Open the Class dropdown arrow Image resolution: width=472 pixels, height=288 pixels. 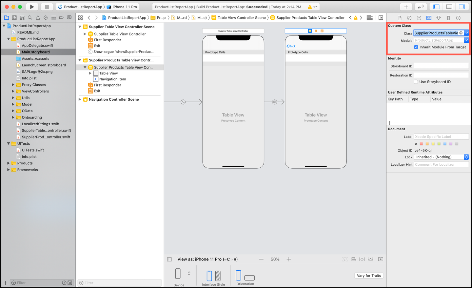[x=466, y=33]
